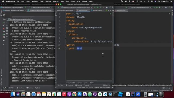
Task: Open Problems tool window in front window
Action: (x=70, y=85)
